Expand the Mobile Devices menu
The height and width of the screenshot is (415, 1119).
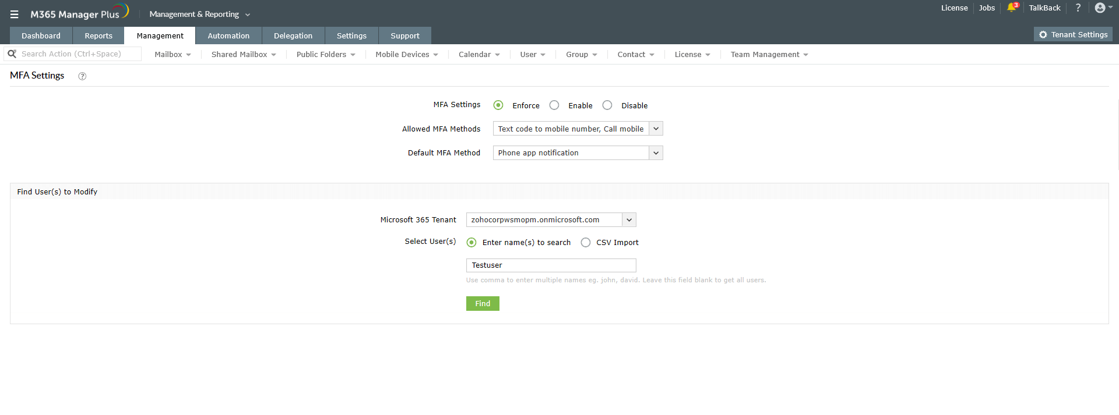407,54
